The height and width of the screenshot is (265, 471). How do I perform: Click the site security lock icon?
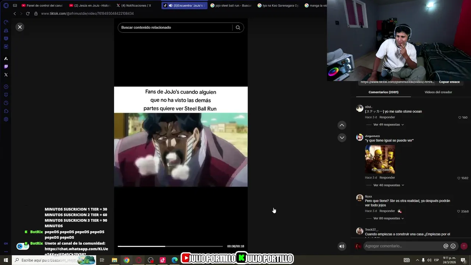coord(36,14)
